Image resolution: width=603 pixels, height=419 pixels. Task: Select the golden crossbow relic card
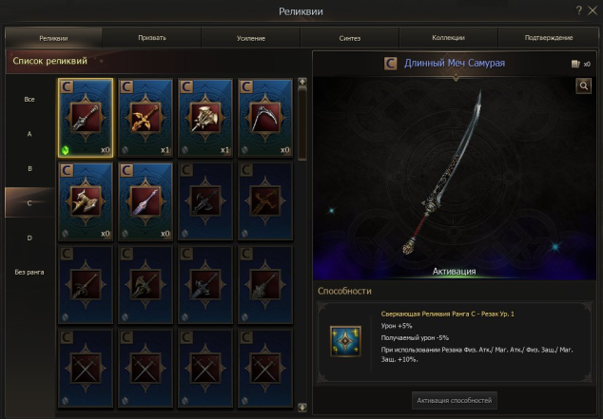146,118
